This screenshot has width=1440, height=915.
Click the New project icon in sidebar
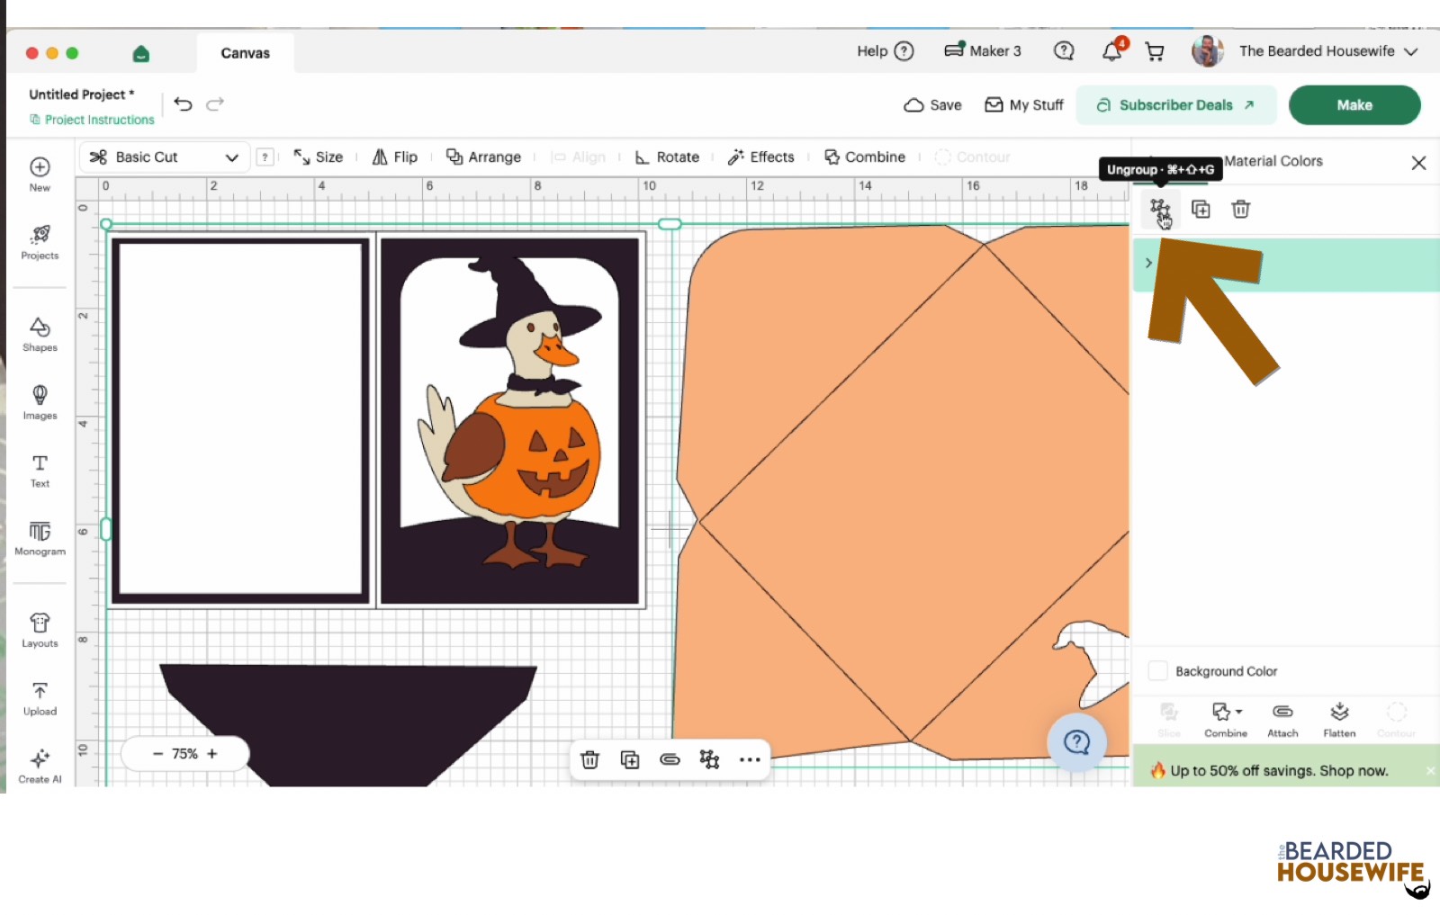pos(40,174)
